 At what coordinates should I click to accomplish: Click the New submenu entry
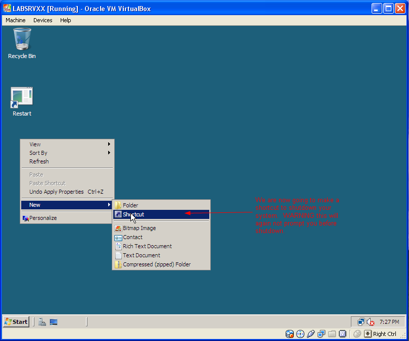pyautogui.click(x=67, y=205)
